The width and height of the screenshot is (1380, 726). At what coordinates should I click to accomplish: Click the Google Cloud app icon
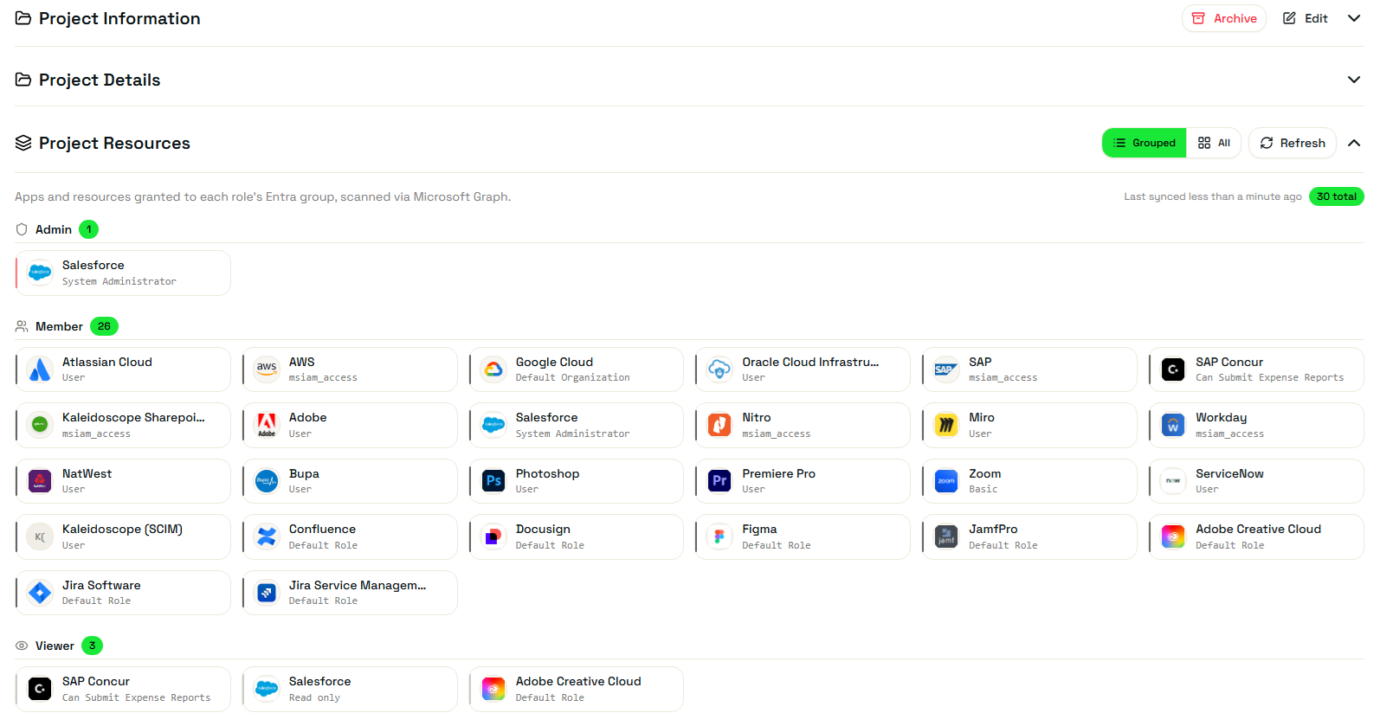coord(493,369)
